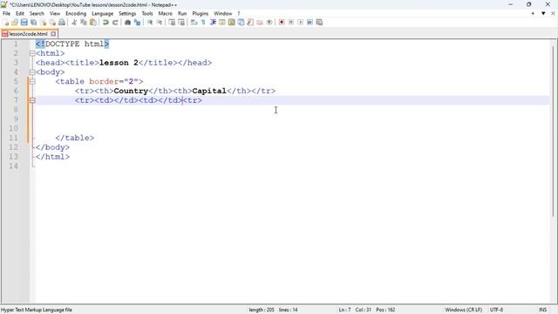Toggle synchronize vertical scrolling icon
Image resolution: width=558 pixels, height=314 pixels.
pos(172,23)
